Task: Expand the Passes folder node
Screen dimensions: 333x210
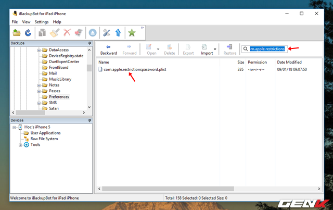Action: (x=39, y=91)
